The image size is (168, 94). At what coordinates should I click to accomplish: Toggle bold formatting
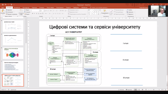pos(33,14)
